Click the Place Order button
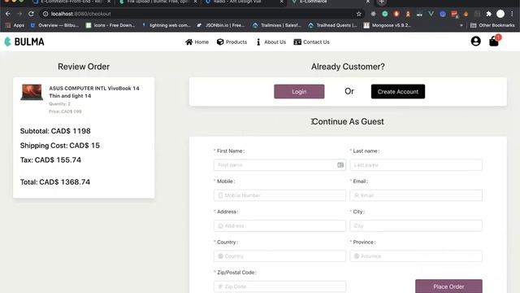Image resolution: width=520 pixels, height=293 pixels. 448,286
